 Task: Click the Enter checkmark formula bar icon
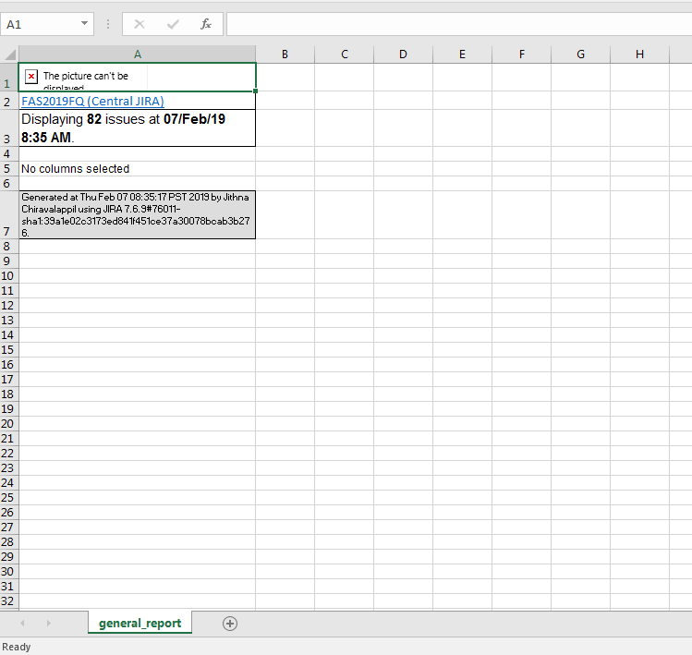(x=173, y=24)
